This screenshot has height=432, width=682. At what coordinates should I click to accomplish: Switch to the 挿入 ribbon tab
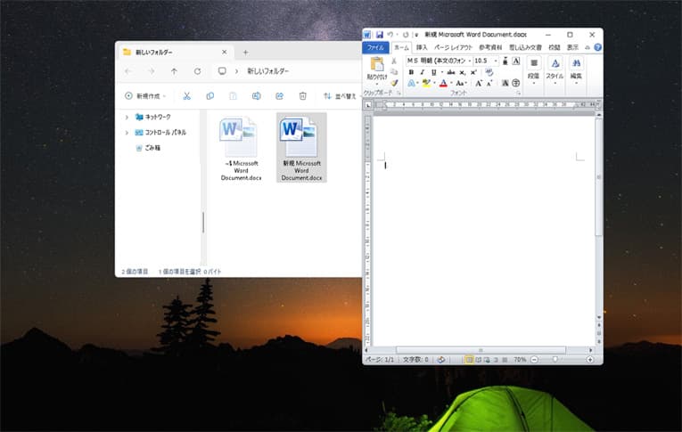pyautogui.click(x=422, y=47)
